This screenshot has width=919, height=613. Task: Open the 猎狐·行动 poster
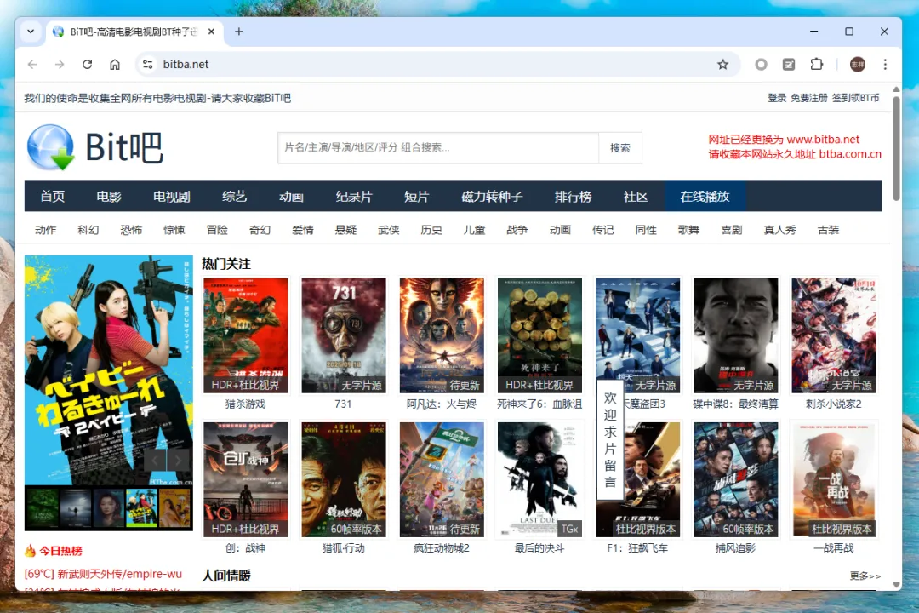[x=344, y=479]
